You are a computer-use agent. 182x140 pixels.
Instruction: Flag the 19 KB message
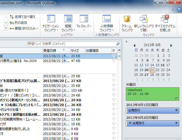pyautogui.click(x=114, y=124)
